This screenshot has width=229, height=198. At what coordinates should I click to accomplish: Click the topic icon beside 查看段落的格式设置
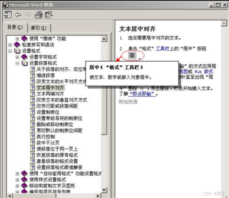(32, 161)
